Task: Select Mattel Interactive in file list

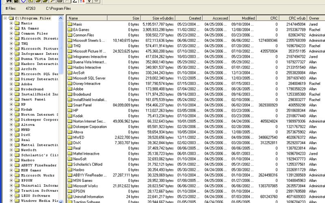Action: pos(86,153)
